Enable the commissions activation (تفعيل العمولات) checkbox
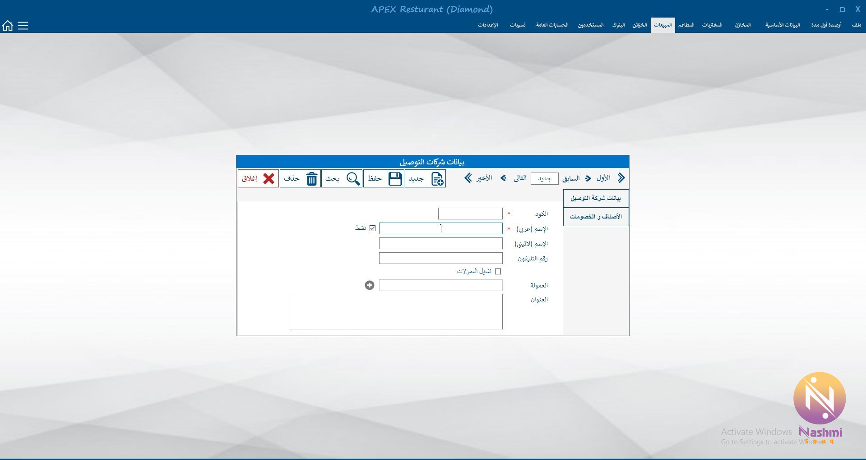This screenshot has height=460, width=866. pos(498,271)
